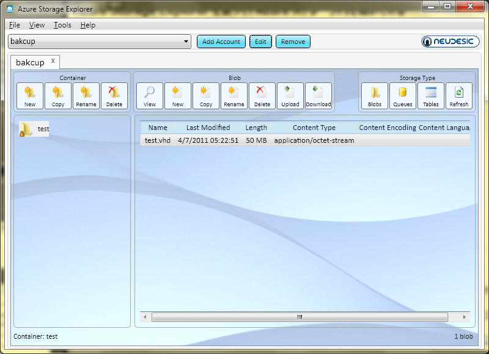The image size is (489, 354).
Task: Open the View menu
Action: [37, 25]
